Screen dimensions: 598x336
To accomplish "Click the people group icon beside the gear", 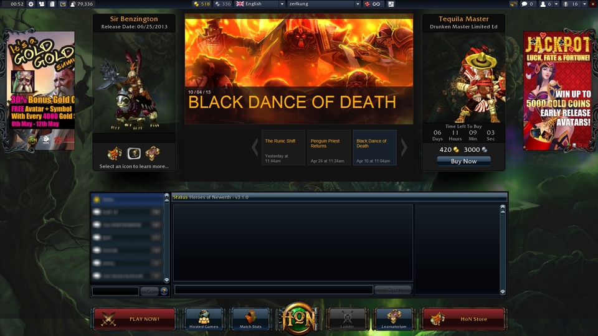I will point(42,4).
